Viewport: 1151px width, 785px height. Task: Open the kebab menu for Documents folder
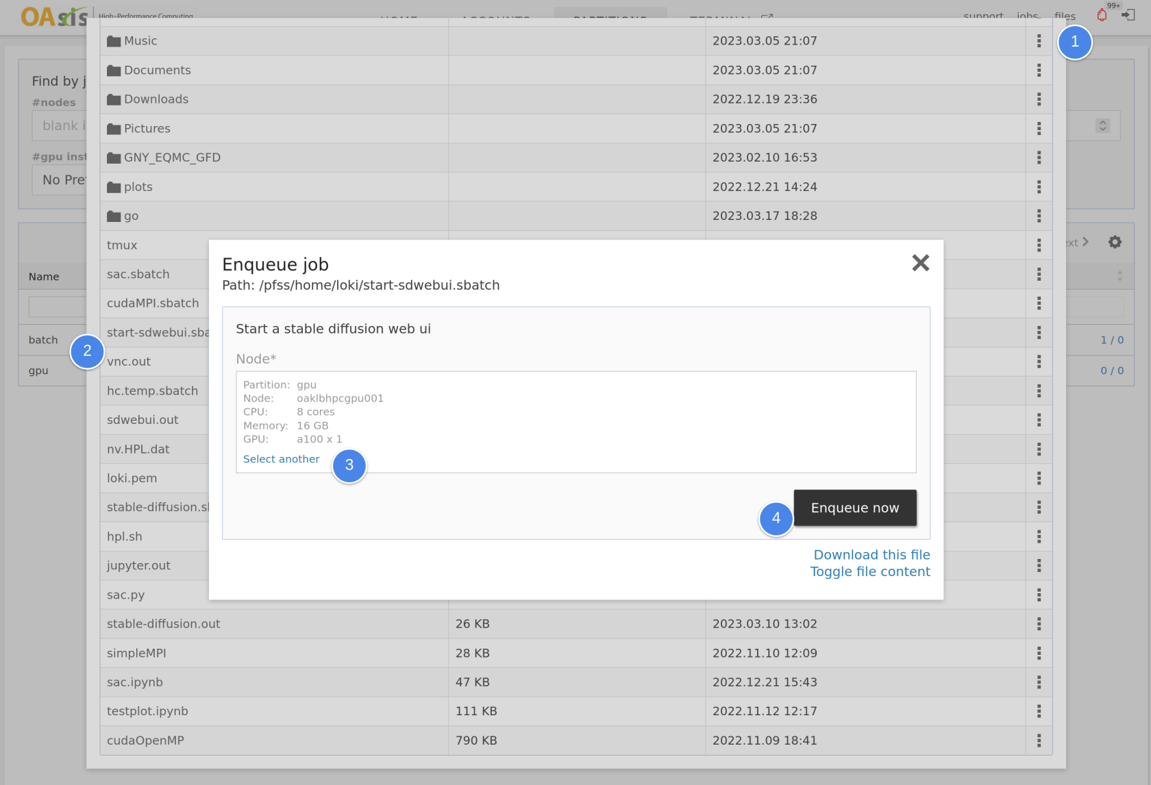(1039, 70)
